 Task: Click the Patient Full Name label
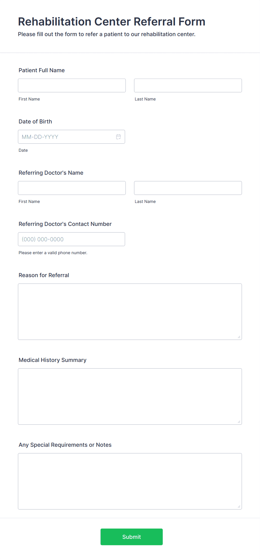42,70
